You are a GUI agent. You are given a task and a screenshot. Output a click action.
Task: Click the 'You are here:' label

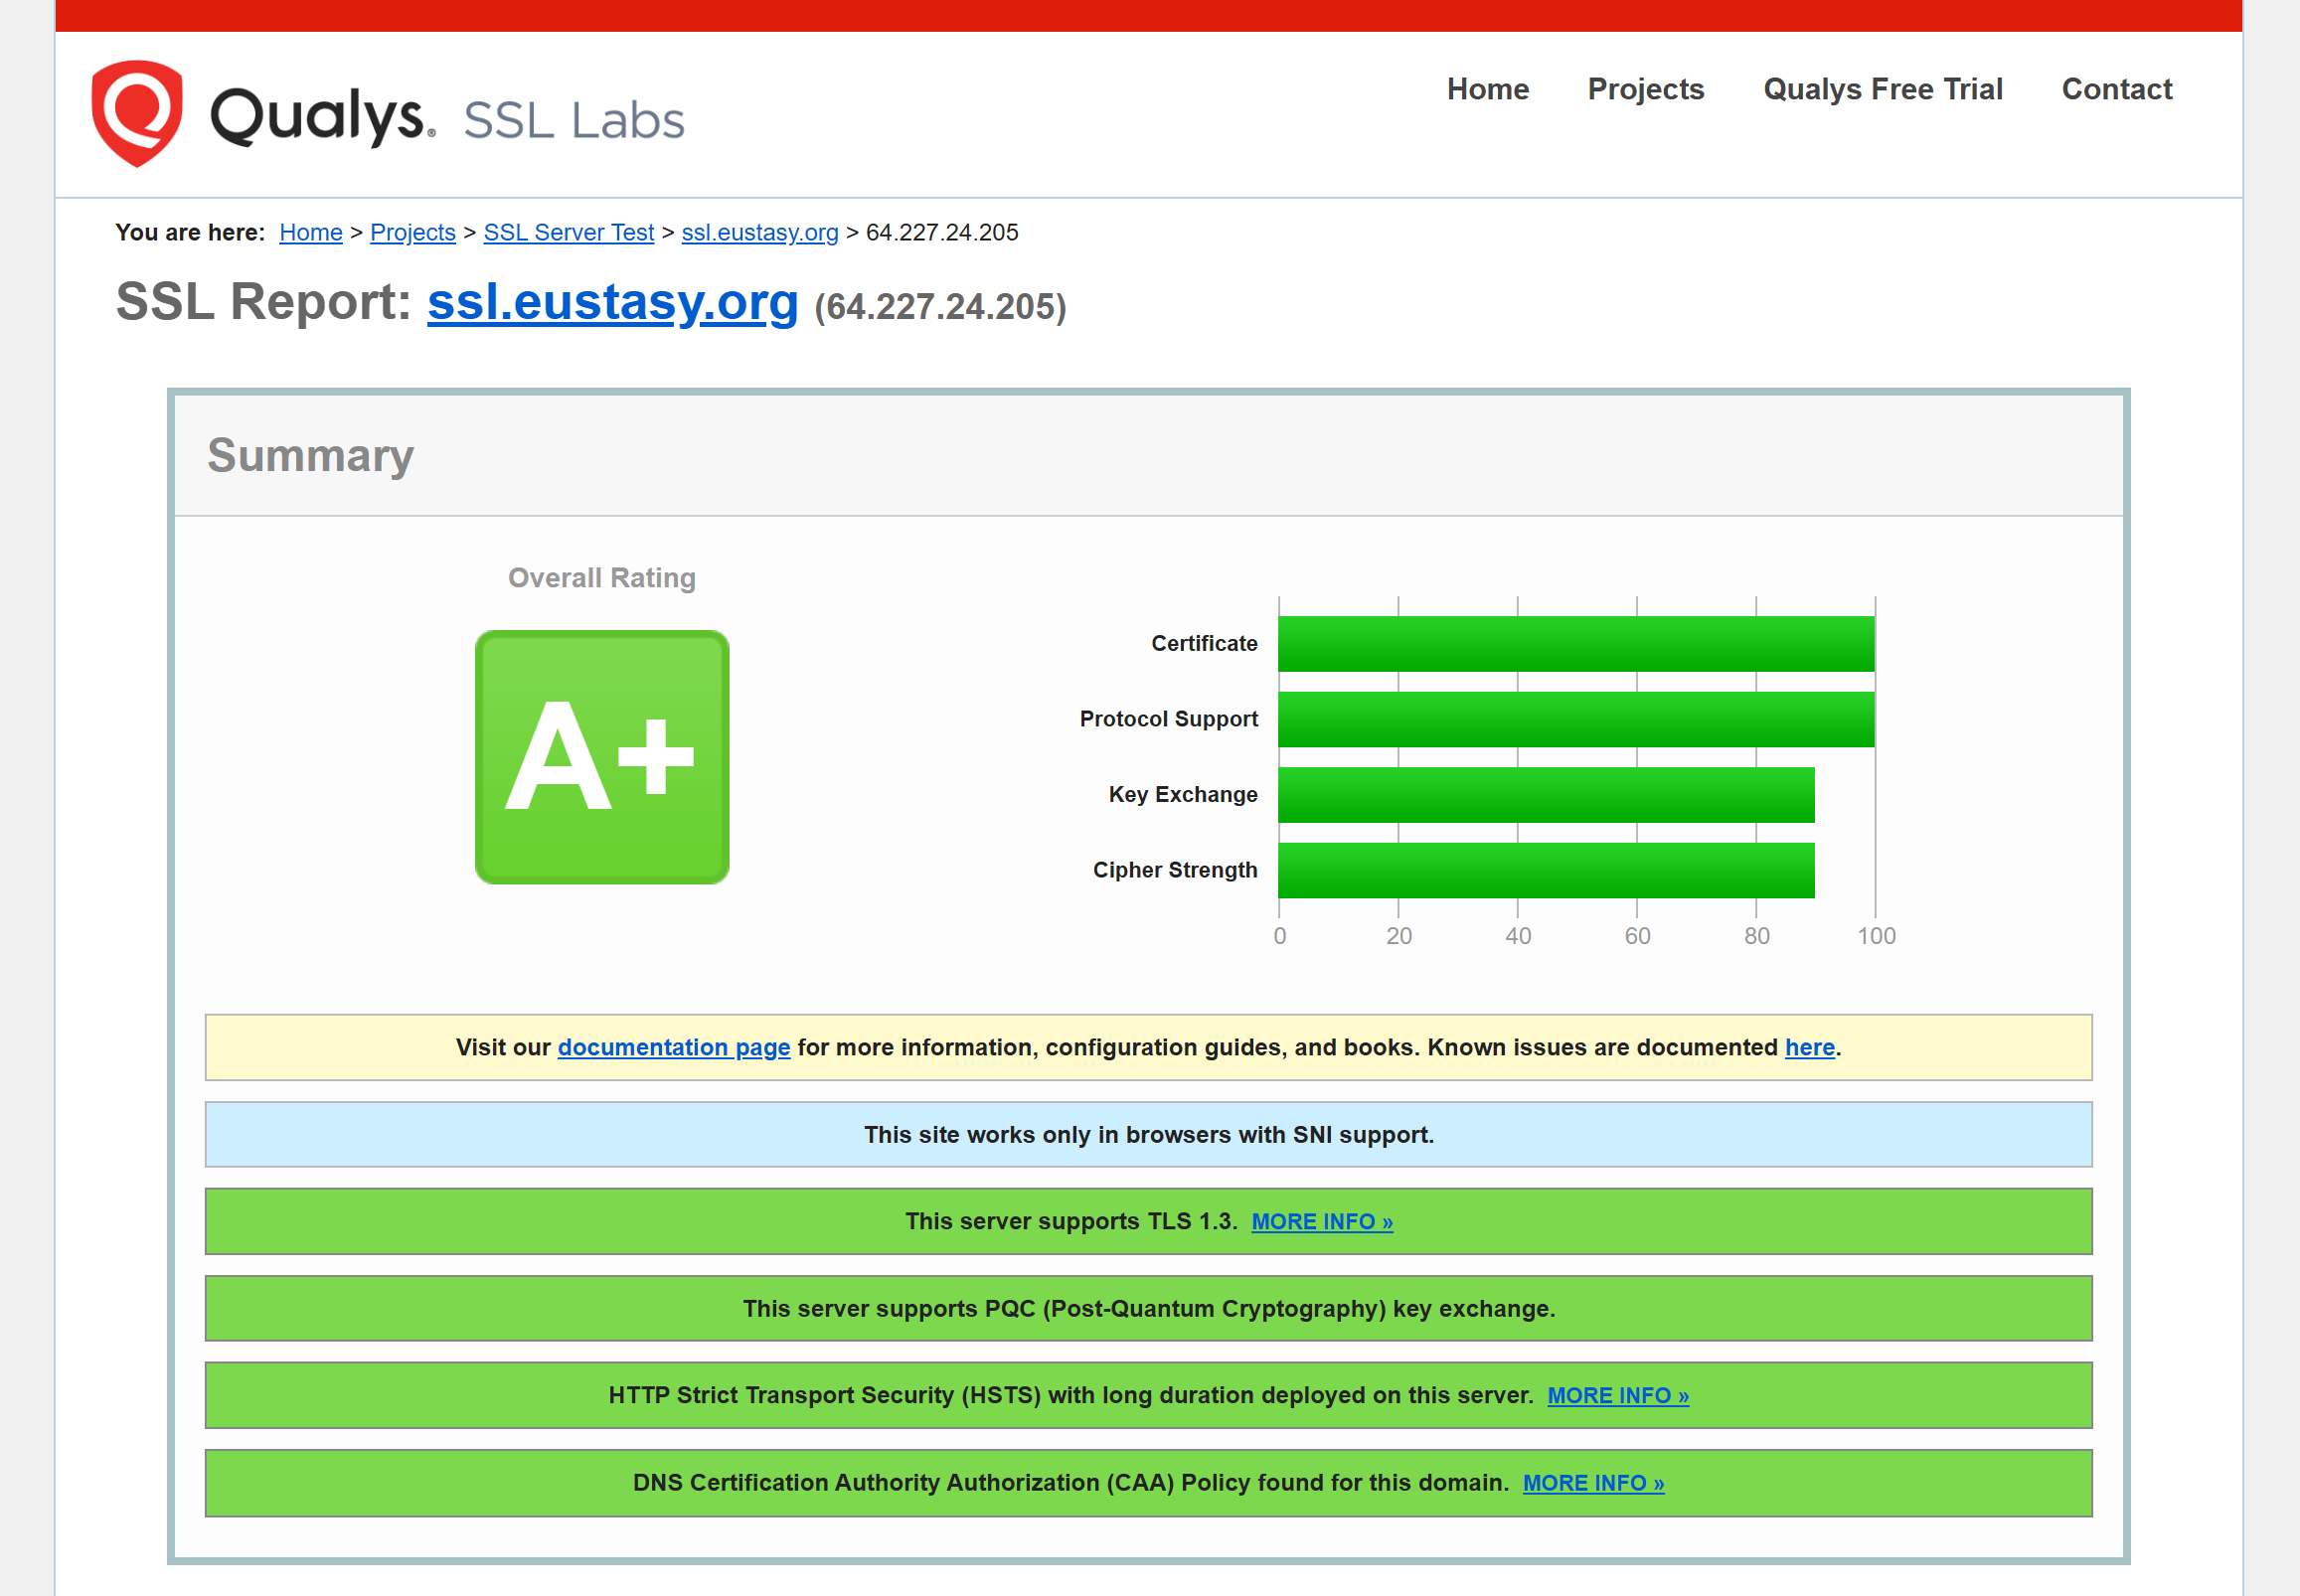[190, 232]
